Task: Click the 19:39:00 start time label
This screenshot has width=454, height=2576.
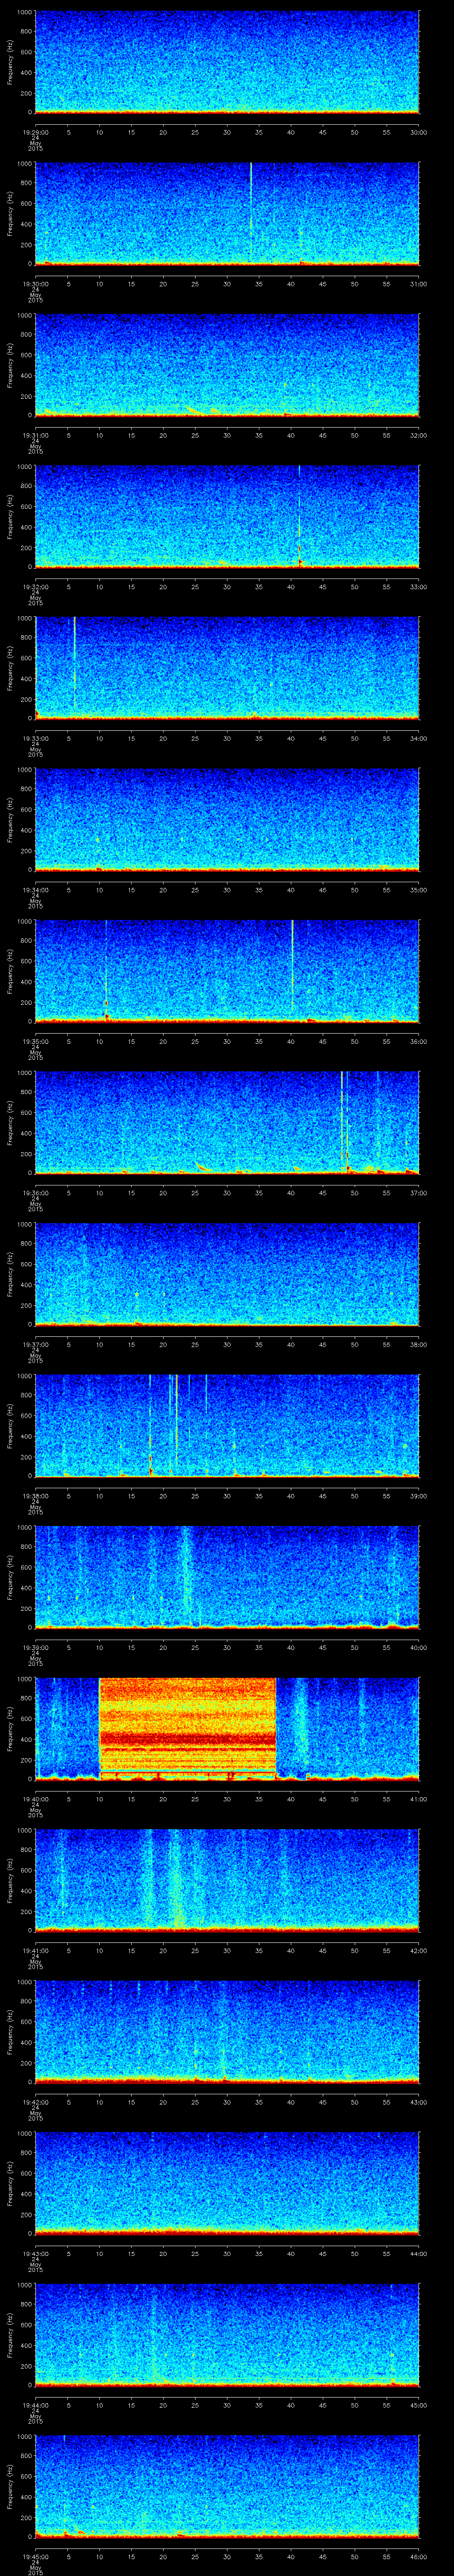Action: [35, 1647]
